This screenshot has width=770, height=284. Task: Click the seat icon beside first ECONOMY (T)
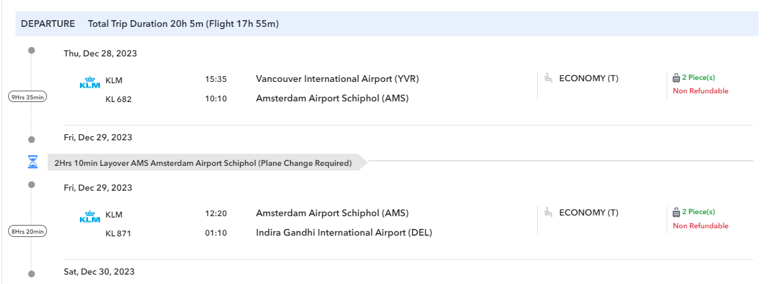(548, 78)
